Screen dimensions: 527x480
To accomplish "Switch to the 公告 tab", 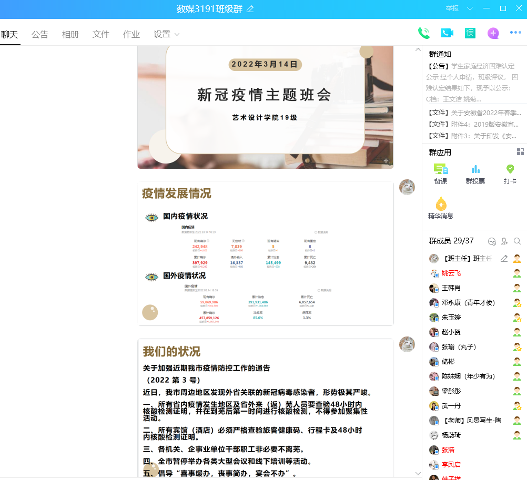I will click(x=40, y=34).
